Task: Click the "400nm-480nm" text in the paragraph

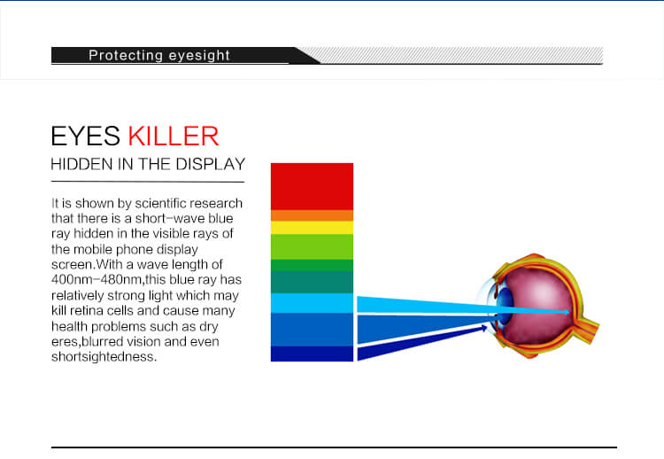Action: pos(91,278)
